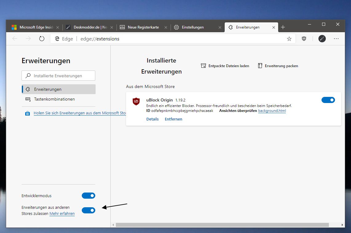Click Erweiterung packen button

[x=278, y=66]
